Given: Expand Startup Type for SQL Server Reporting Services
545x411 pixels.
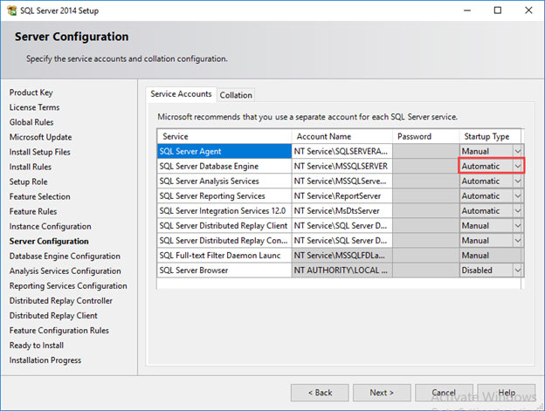Looking at the screenshot, I should pyautogui.click(x=518, y=196).
